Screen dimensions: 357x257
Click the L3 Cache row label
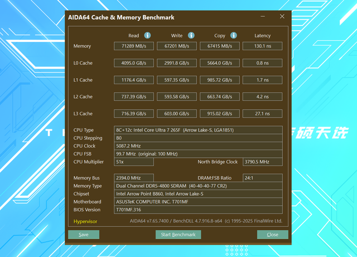[x=83, y=114]
